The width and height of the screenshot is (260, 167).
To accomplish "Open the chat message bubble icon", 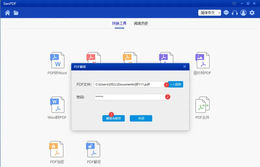I will [x=226, y=13].
